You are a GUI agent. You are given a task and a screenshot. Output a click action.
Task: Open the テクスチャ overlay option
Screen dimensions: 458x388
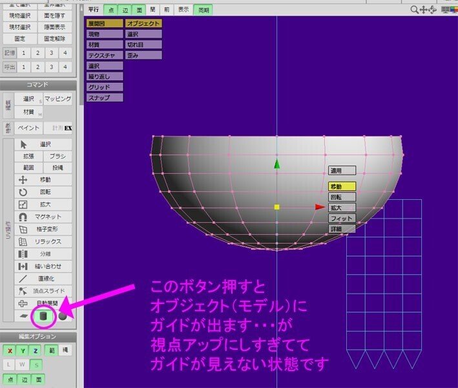[x=105, y=55]
